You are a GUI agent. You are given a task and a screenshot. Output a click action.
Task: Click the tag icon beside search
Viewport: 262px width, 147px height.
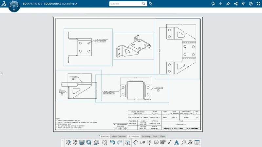pos(151,4)
